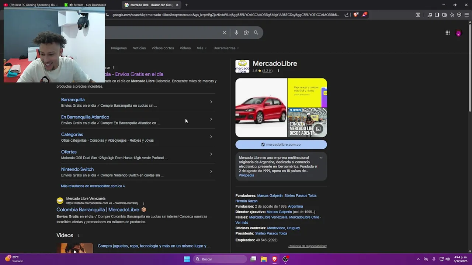Expand the Nintendo Switch sitelink arrow
472x265 pixels.
coord(211,172)
